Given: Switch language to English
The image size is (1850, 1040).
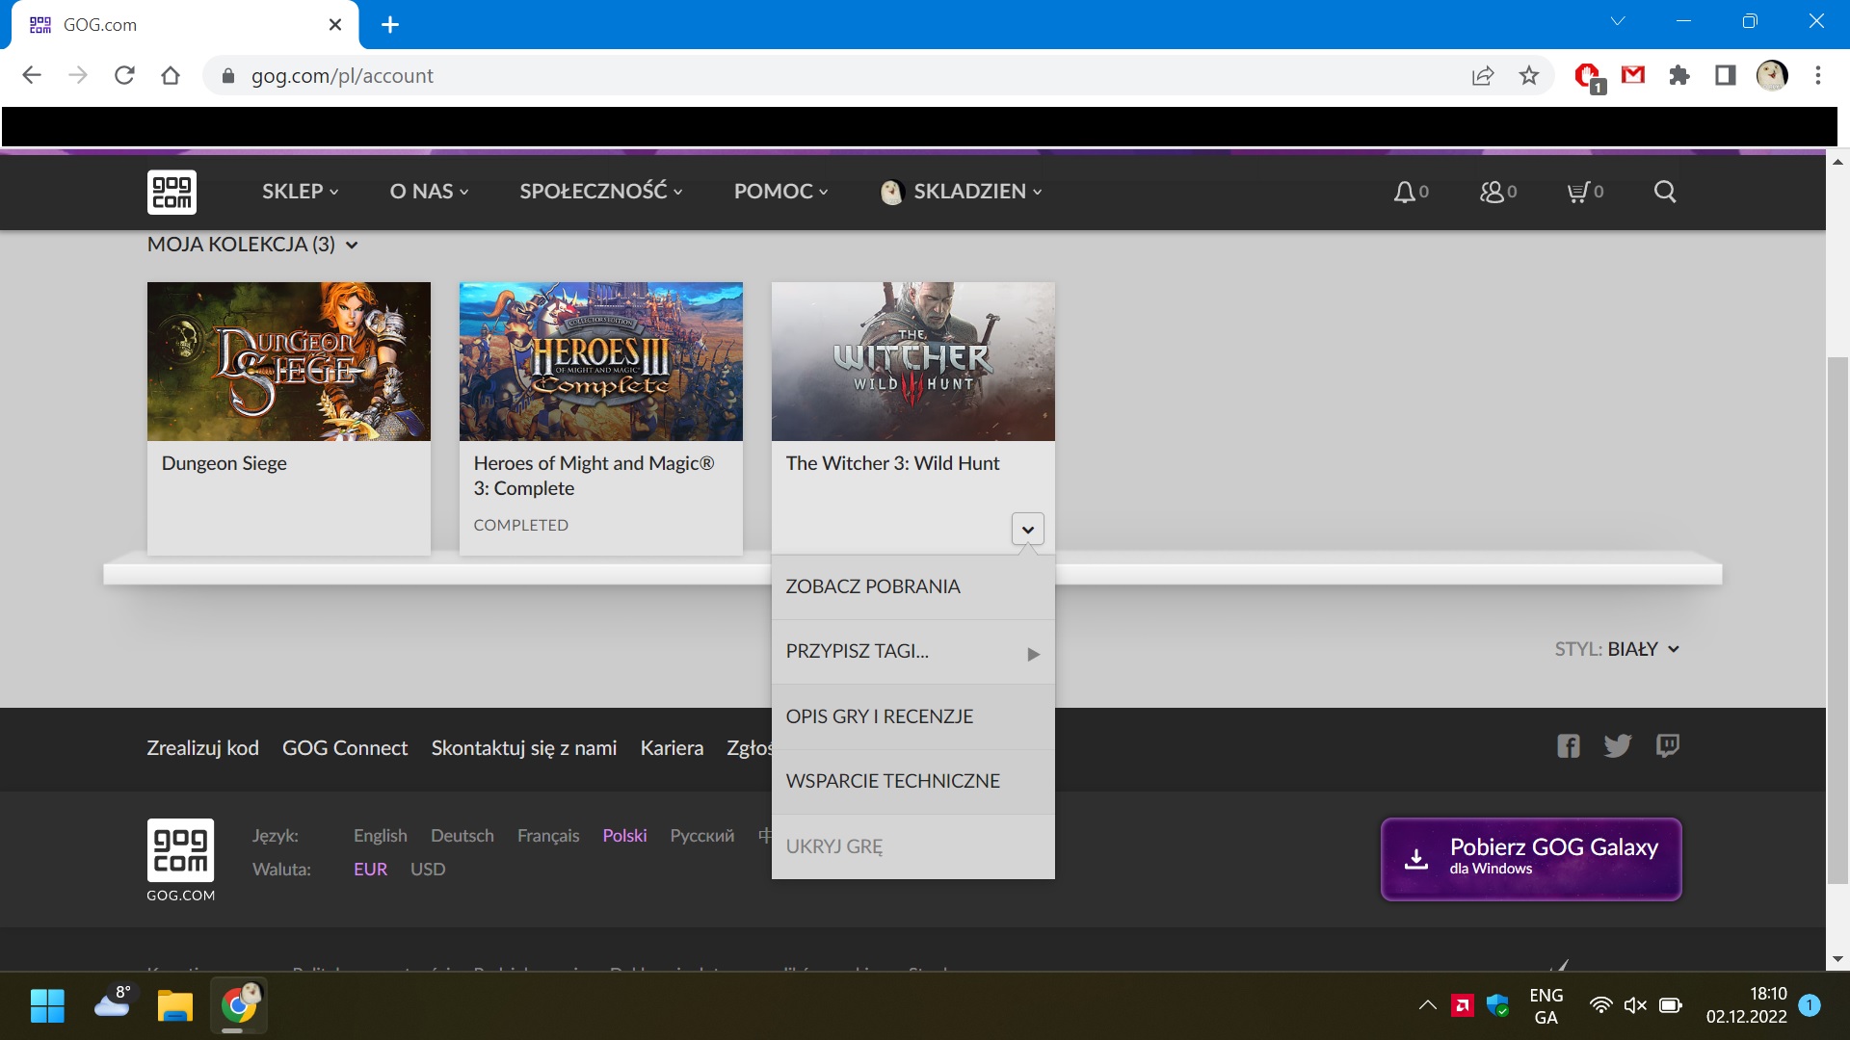Looking at the screenshot, I should 381,836.
